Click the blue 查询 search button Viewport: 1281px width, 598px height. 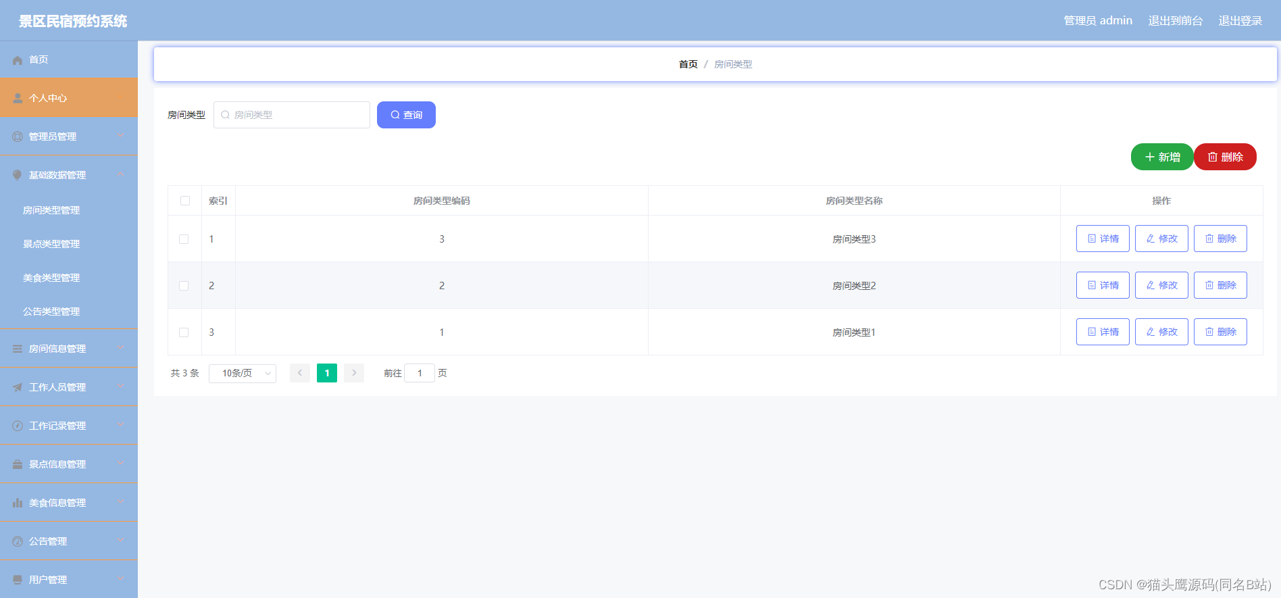pos(406,115)
